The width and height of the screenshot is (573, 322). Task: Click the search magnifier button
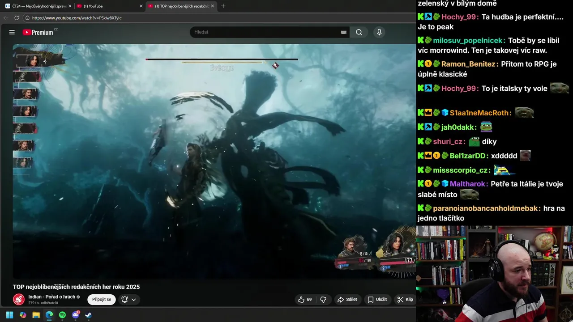pyautogui.click(x=359, y=32)
